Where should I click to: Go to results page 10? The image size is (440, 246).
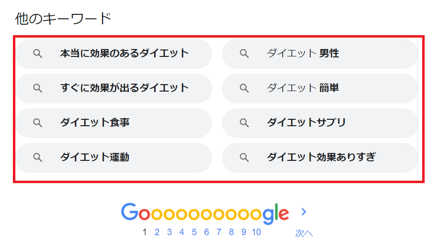click(256, 232)
